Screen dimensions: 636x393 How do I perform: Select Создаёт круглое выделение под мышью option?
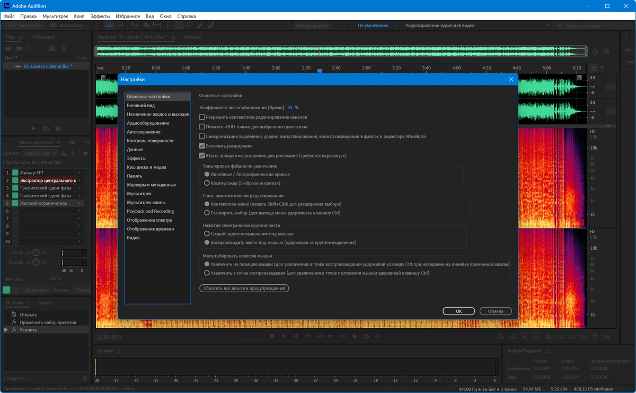(207, 233)
